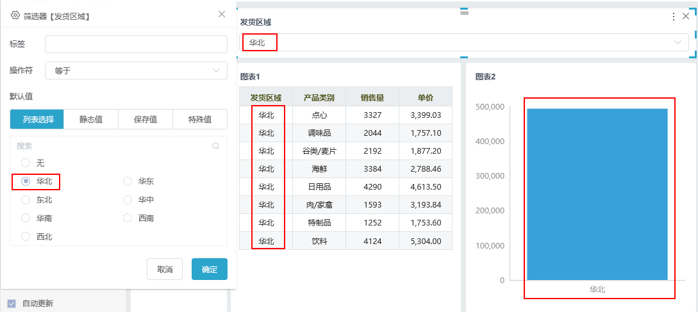This screenshot has width=698, height=312.
Task: Switch to the 特殊值 tab
Action: coord(200,119)
